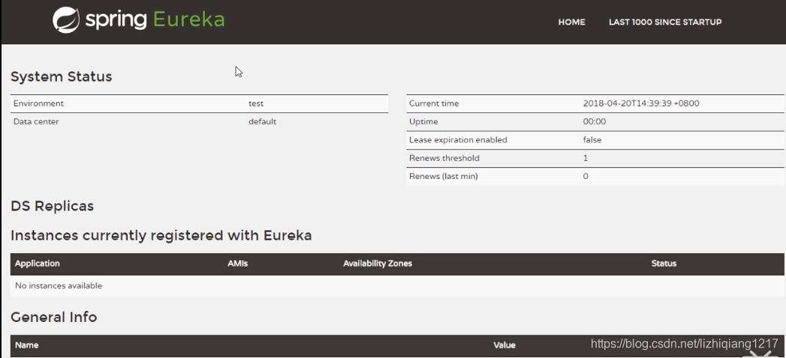Select the data center value default
Viewport: 786px width, 358px height.
click(x=262, y=121)
